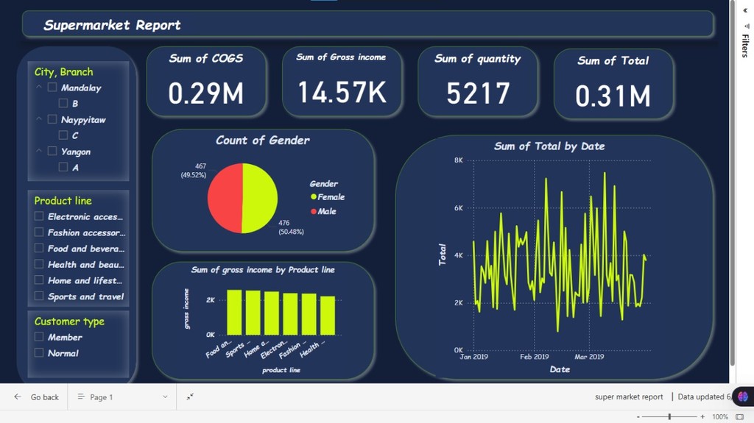This screenshot has width=754, height=423.
Task: Click the zoom out minus icon
Action: click(638, 417)
